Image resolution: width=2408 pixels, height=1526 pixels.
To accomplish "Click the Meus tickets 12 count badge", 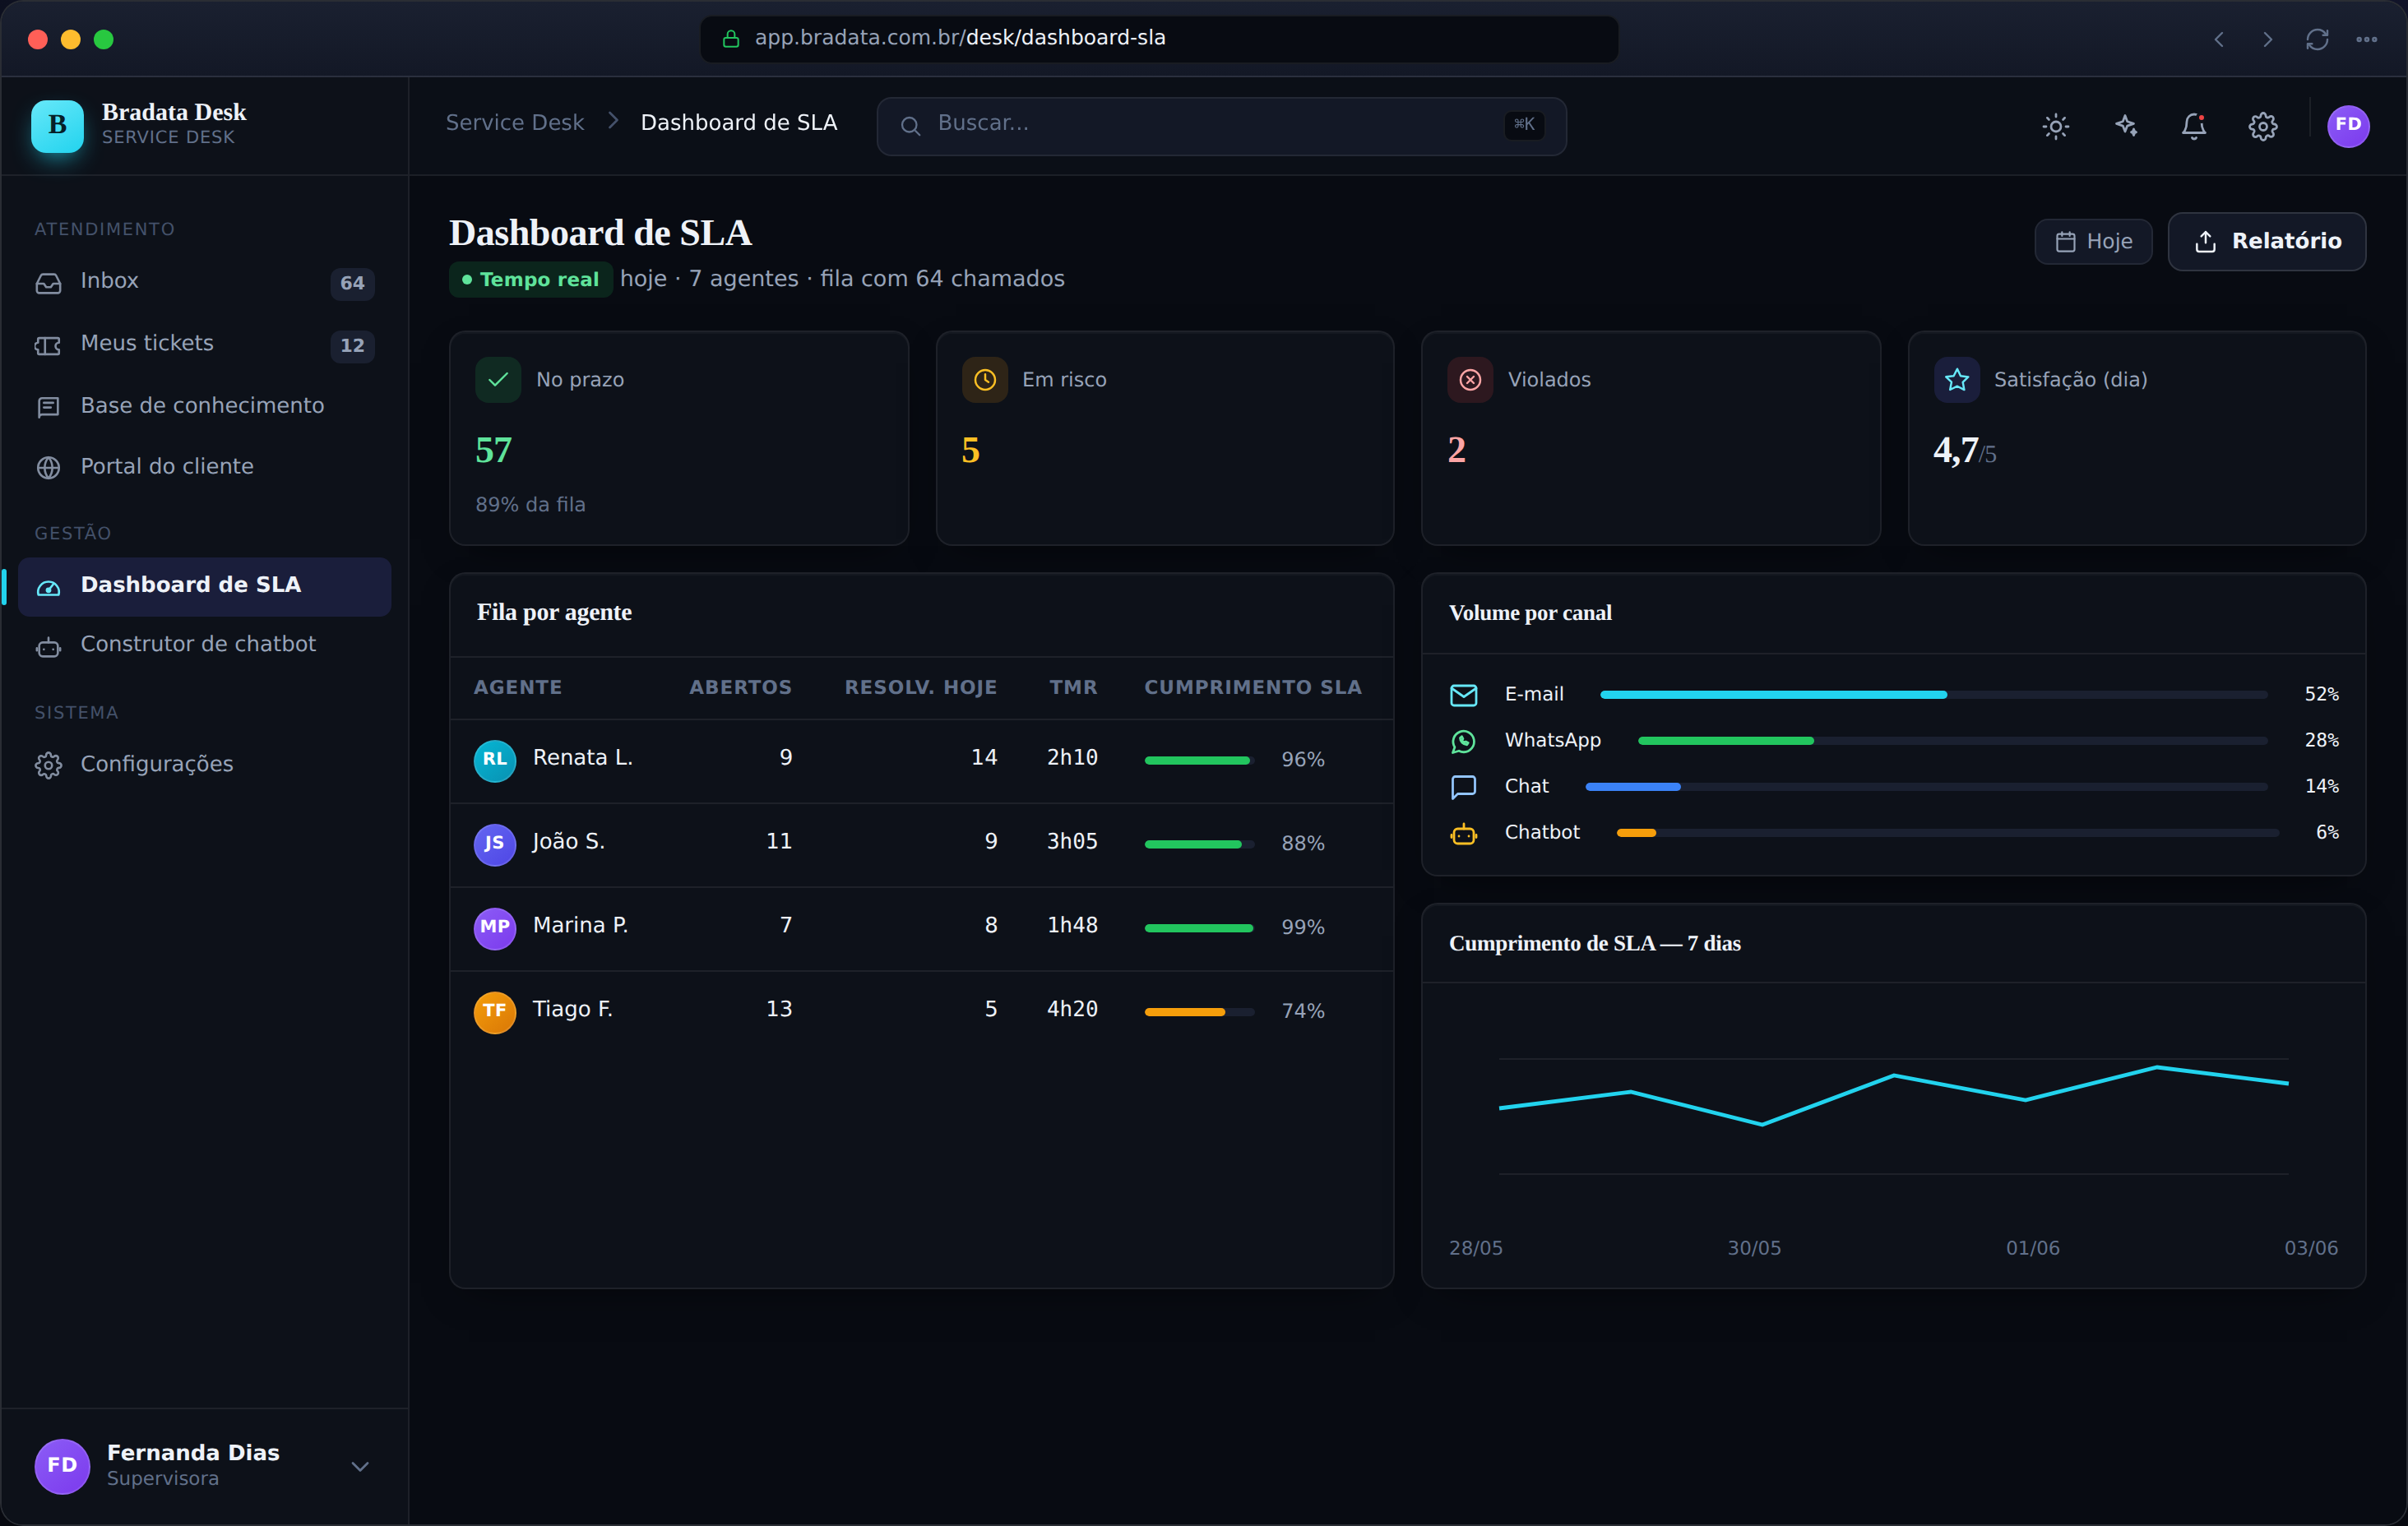I will (x=352, y=346).
